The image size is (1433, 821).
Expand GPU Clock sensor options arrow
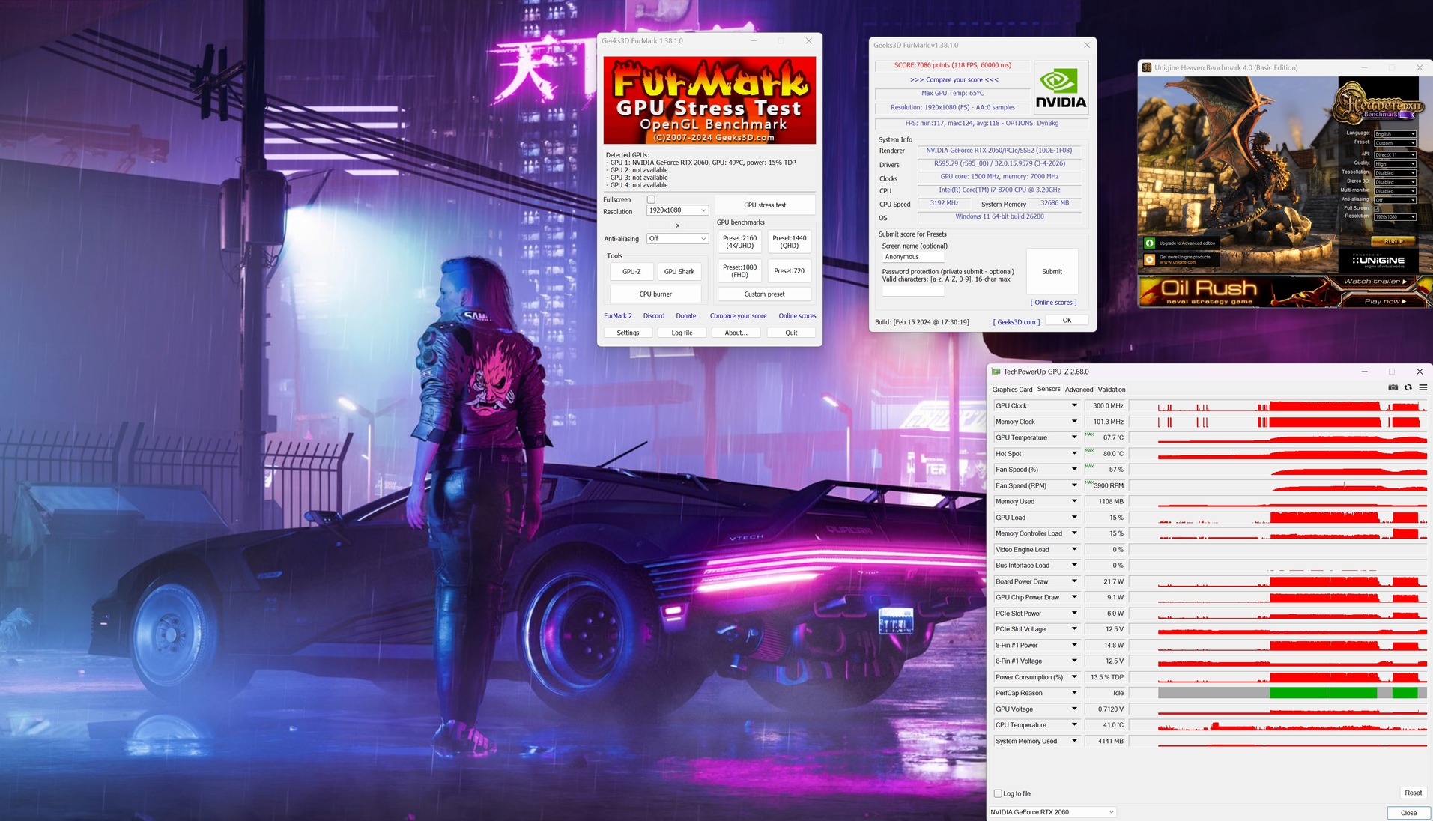point(1074,405)
